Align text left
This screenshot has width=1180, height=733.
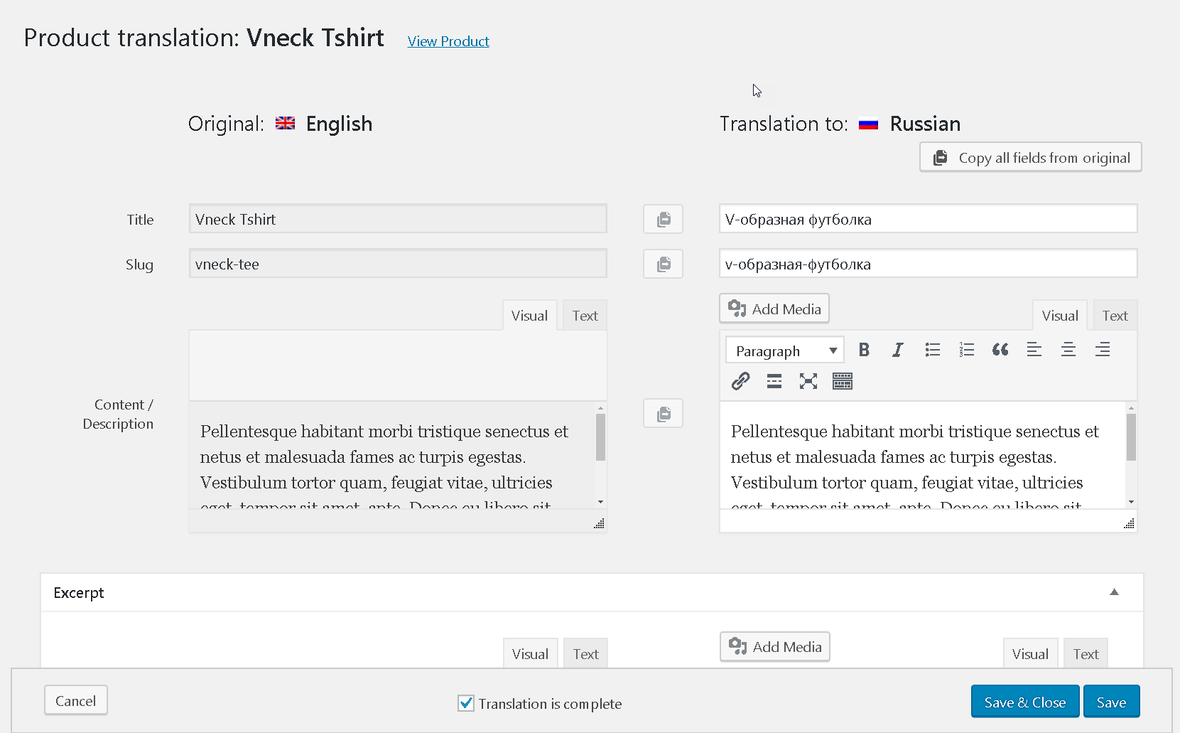pyautogui.click(x=1034, y=350)
